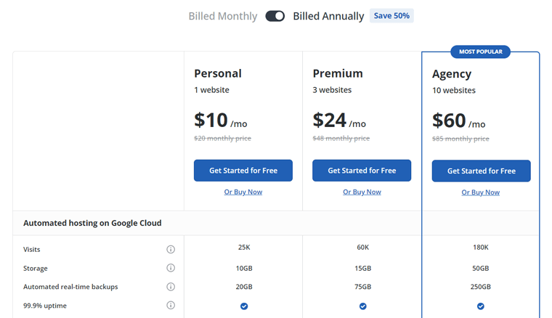Screen dimensions: 552x318
Task: Select Billed Monthly option
Action: [x=223, y=16]
